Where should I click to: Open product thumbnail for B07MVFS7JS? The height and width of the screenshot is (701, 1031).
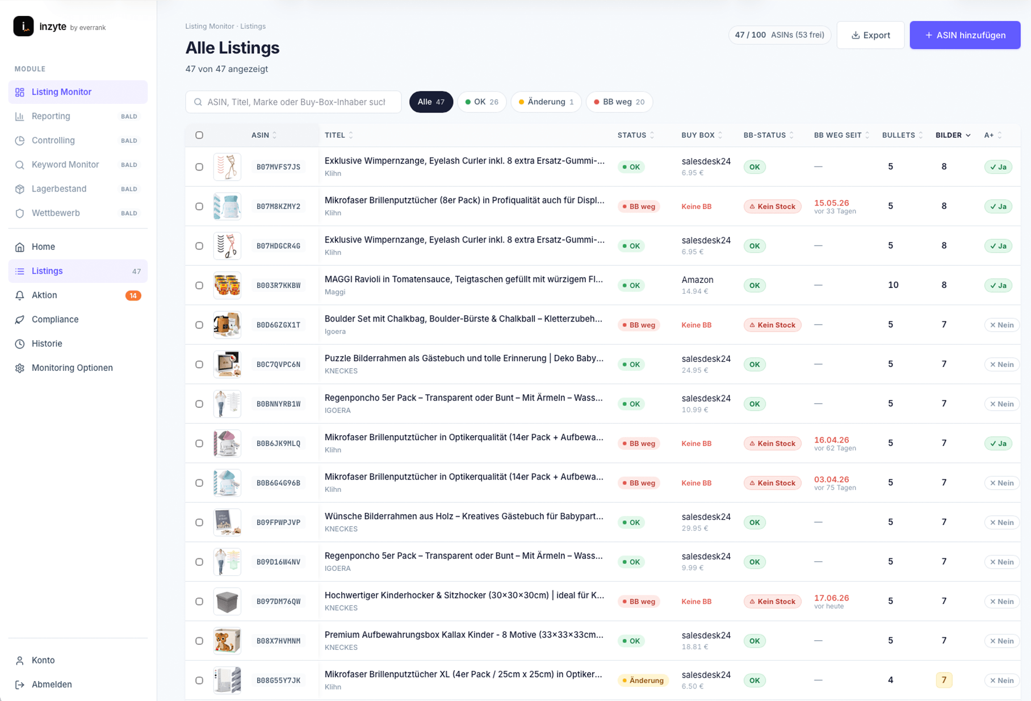coord(227,167)
